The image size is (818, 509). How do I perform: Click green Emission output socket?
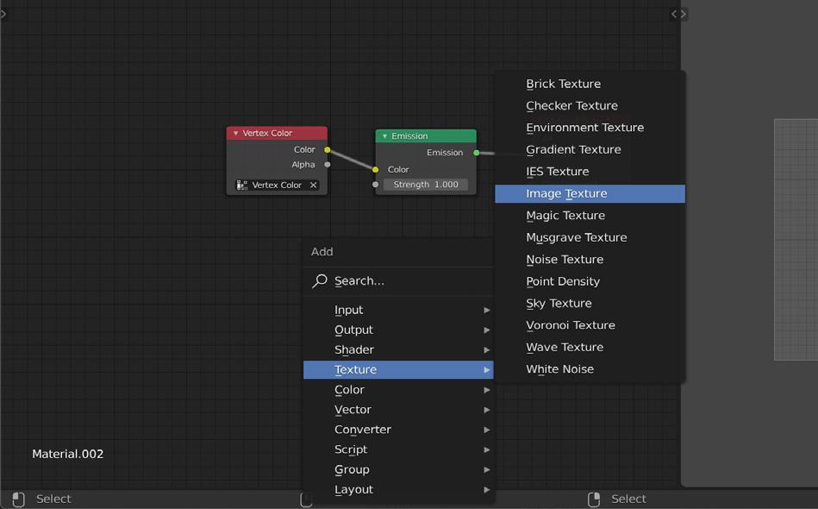[x=477, y=153]
